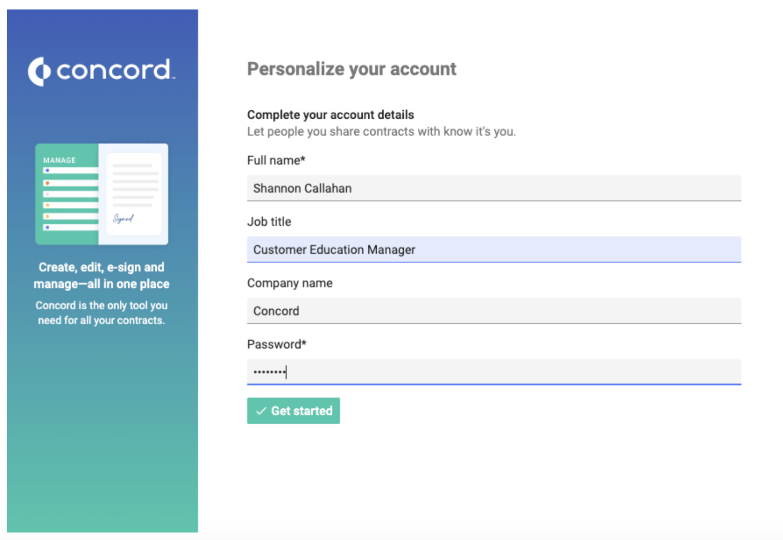Click the signed document graphic
Viewport: 783px width, 540px height.
134,194
